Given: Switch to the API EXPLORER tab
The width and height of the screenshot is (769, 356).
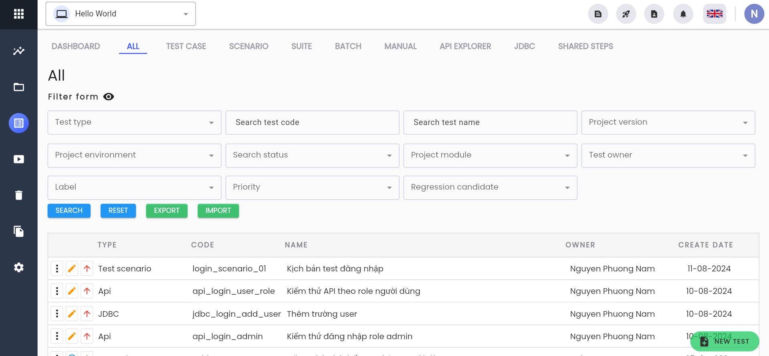Looking at the screenshot, I should (x=465, y=47).
